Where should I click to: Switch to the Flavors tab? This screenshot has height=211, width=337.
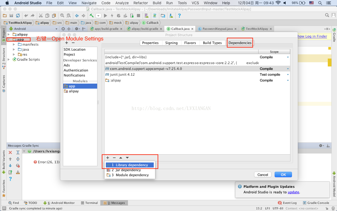190,43
